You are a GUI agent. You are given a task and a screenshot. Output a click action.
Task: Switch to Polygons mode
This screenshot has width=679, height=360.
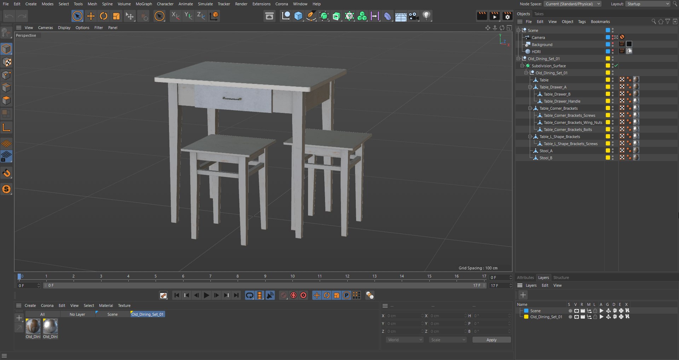click(x=6, y=101)
